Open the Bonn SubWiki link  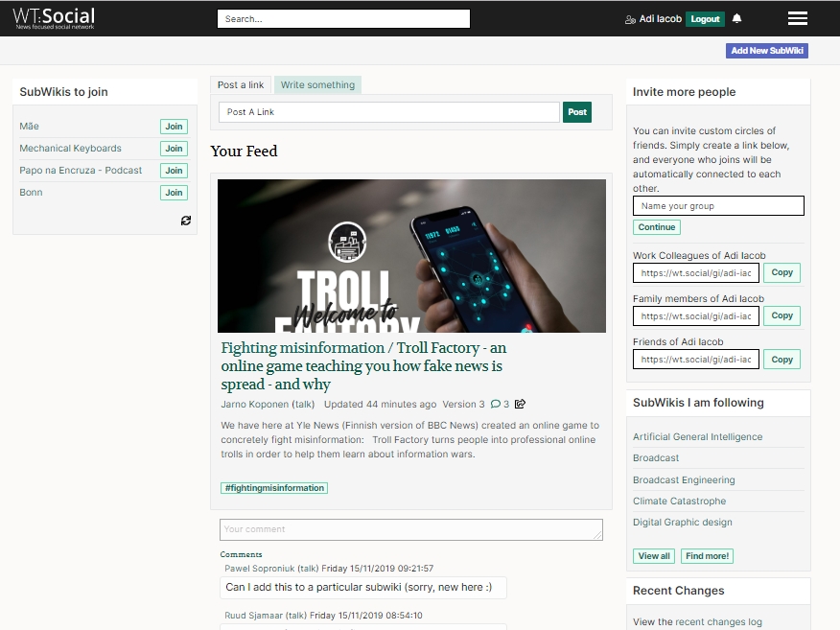(31, 193)
